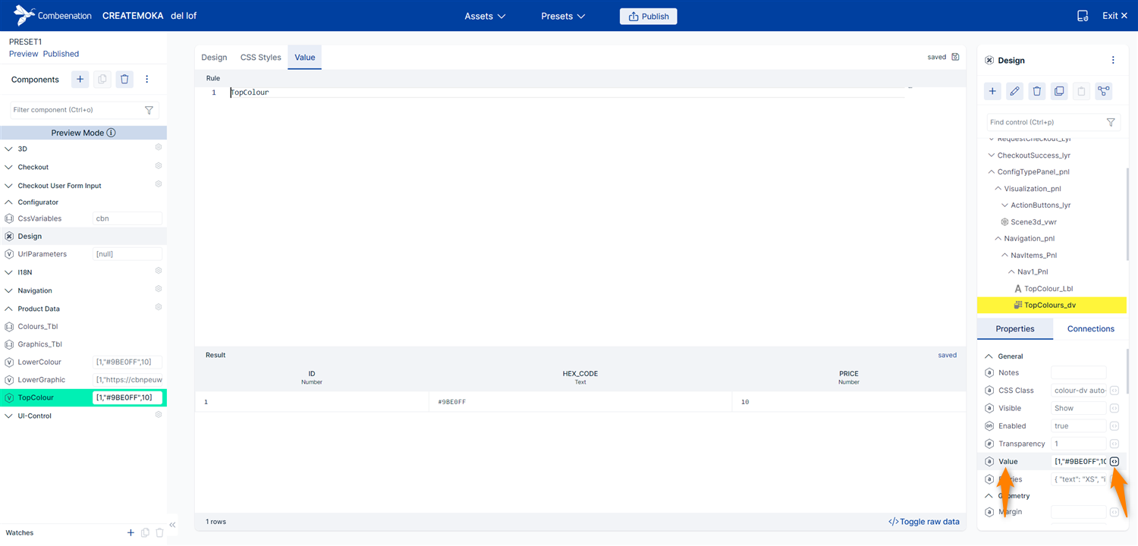
Task: Expand the Checkout component folder
Action: (9, 167)
